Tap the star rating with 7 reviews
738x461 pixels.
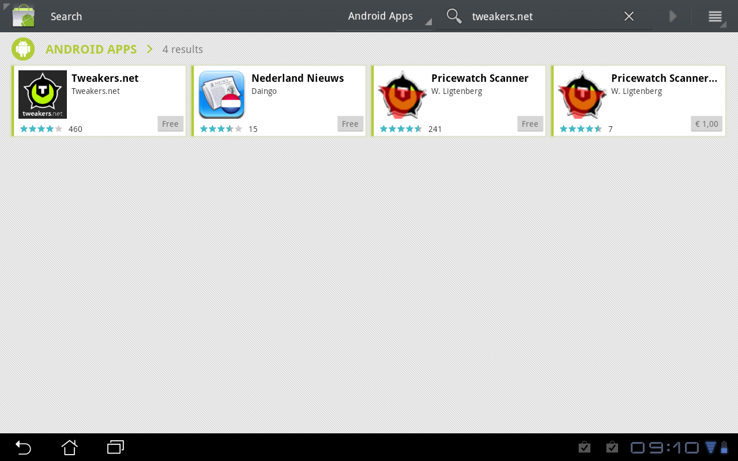581,129
